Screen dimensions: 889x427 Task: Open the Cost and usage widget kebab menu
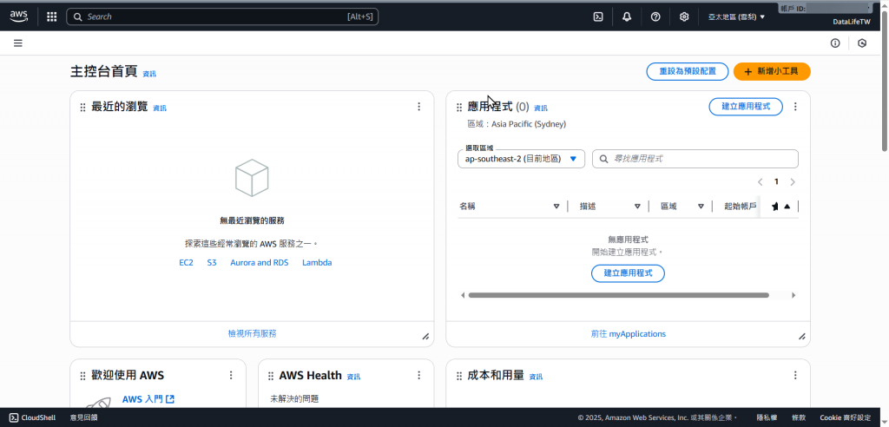[795, 375]
